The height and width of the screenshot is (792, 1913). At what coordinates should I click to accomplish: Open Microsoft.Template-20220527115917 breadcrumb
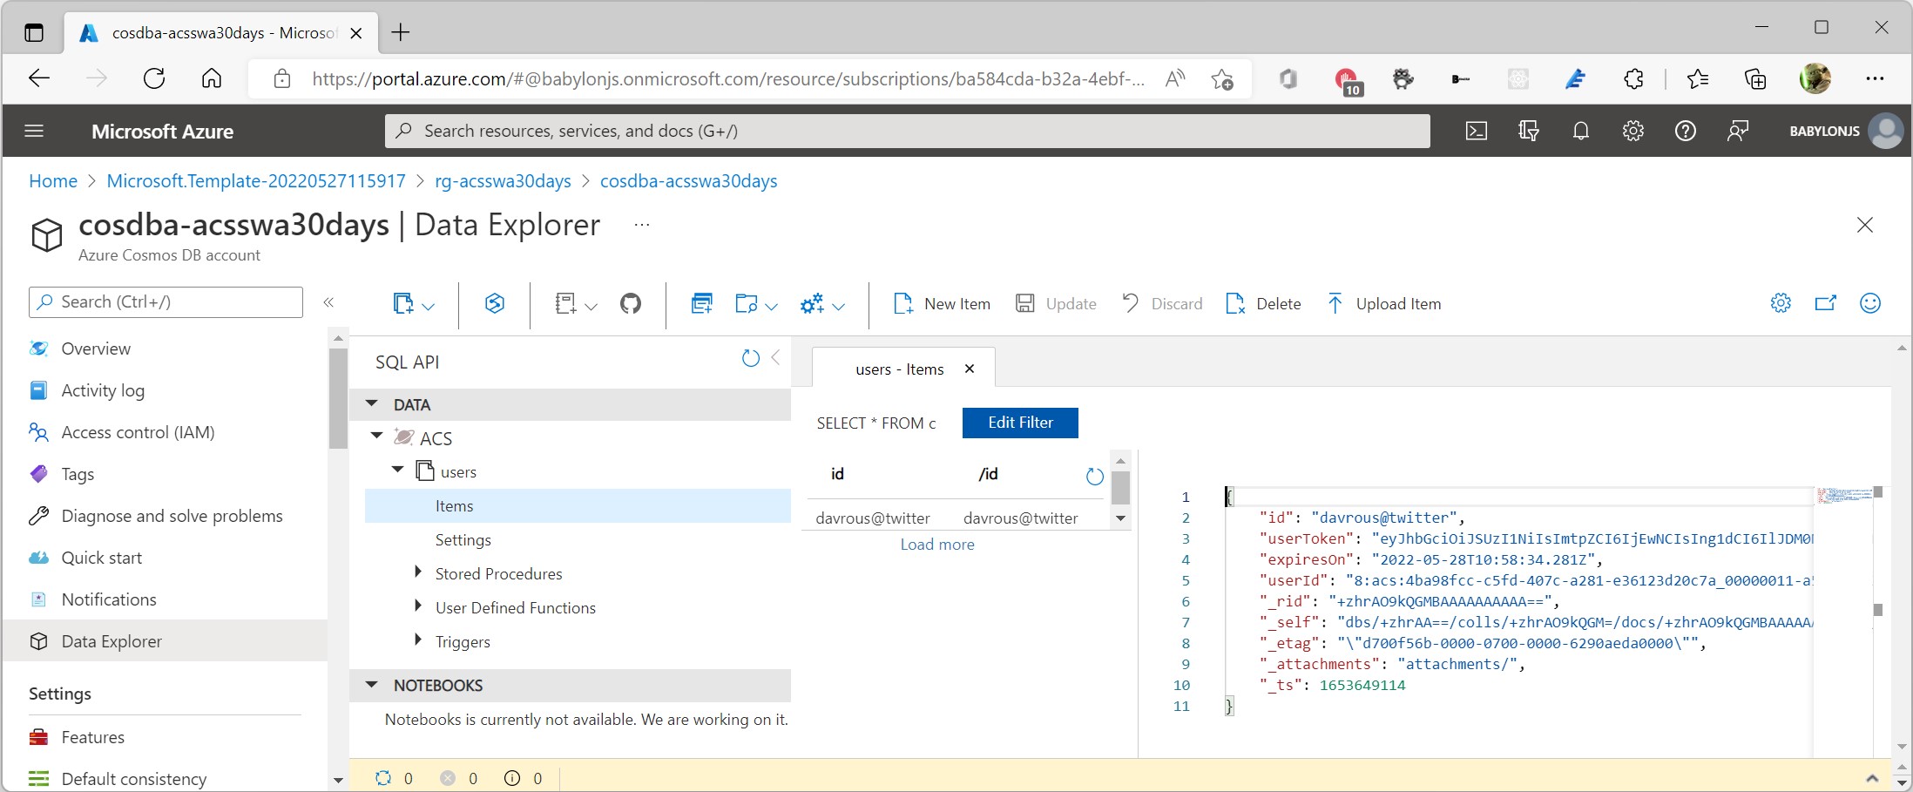(256, 181)
